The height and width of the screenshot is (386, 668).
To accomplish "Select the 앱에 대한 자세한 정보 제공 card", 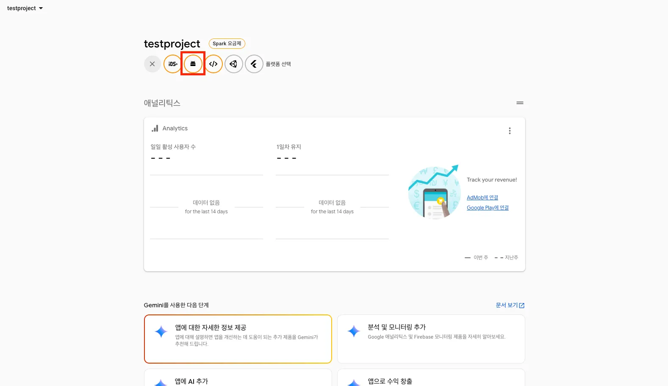I will [238, 339].
